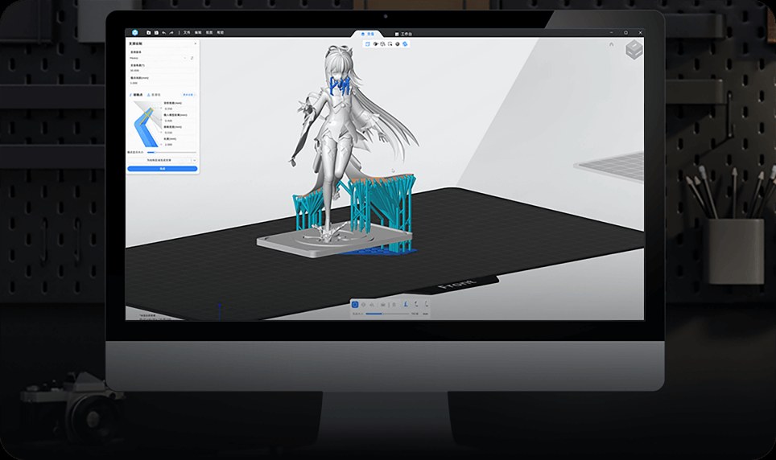776x460 pixels.
Task: Expand the dropdown arrow beside the gray button
Action: [194, 160]
